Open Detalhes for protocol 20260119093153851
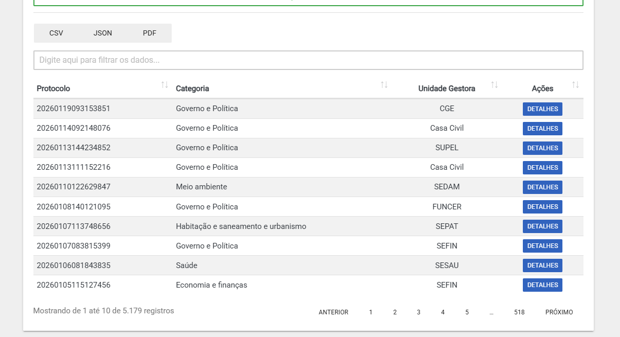Viewport: 620px width, 337px height. [542, 109]
